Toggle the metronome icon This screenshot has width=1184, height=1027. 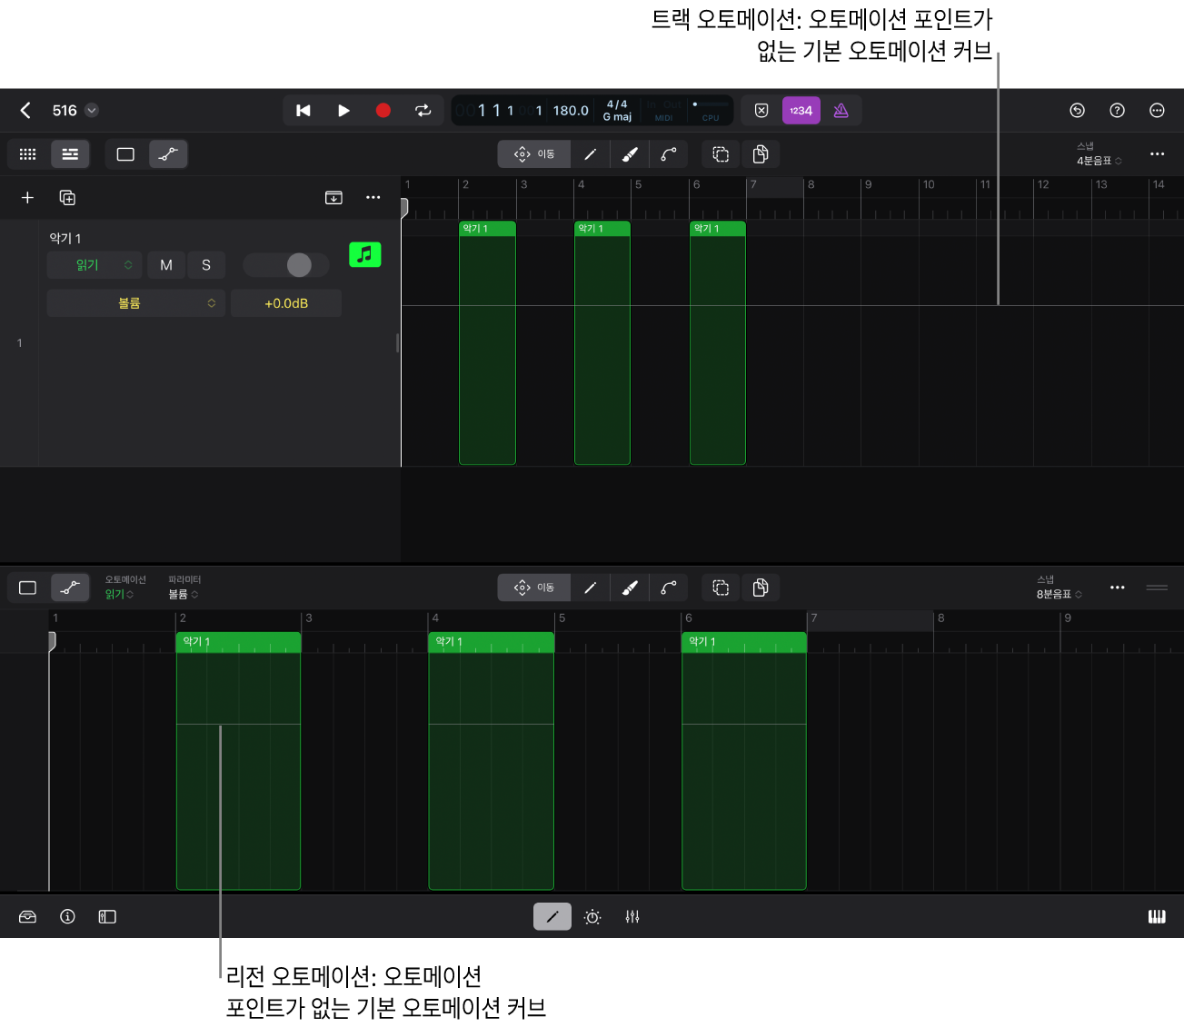[x=841, y=111]
